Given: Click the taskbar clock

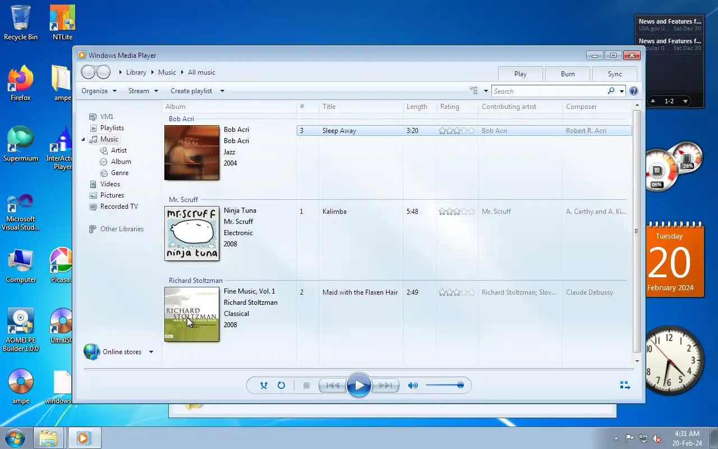Looking at the screenshot, I should pyautogui.click(x=687, y=438).
